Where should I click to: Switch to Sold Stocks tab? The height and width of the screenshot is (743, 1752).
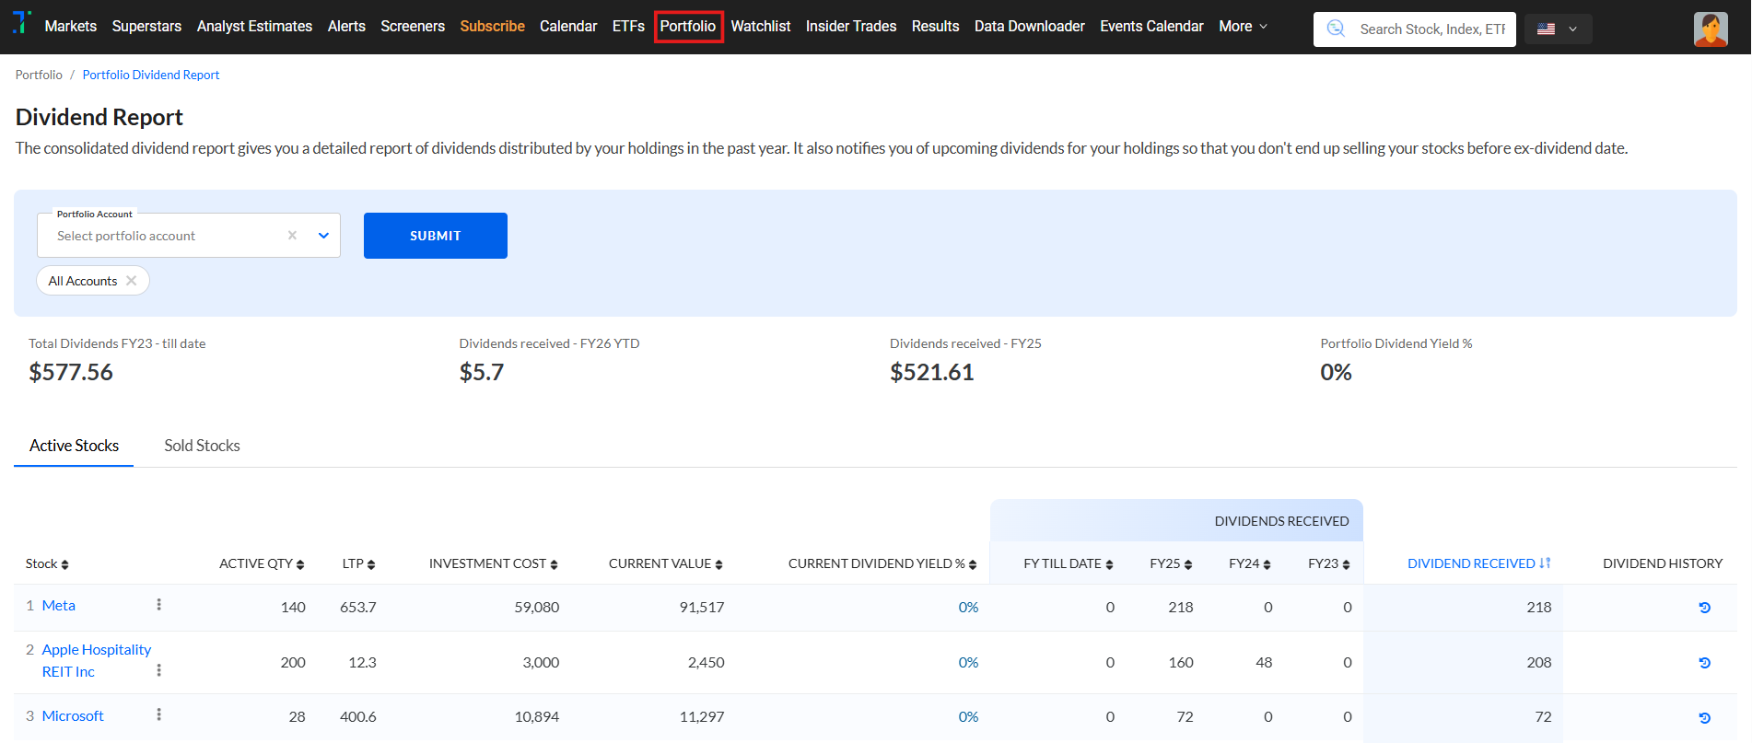[202, 446]
